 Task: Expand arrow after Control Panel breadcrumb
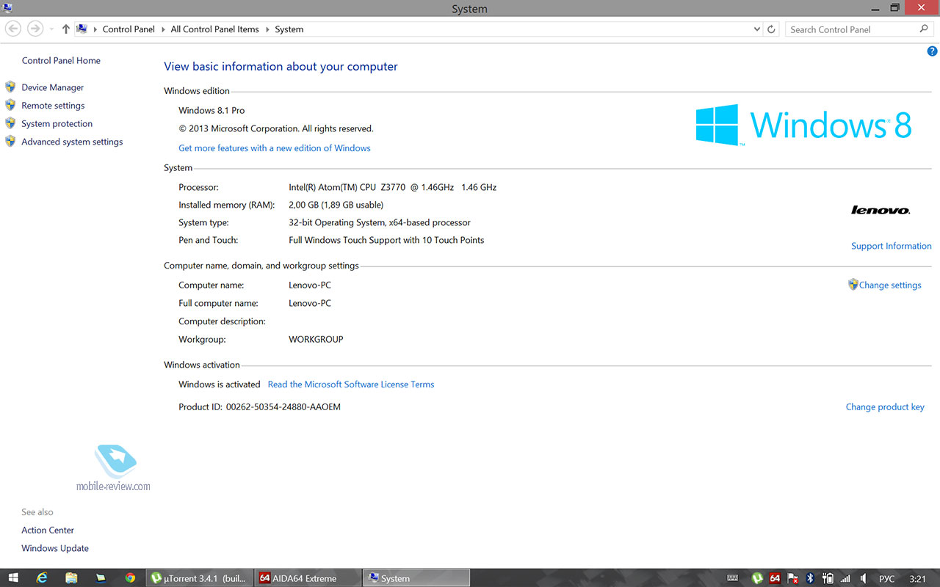tap(163, 29)
